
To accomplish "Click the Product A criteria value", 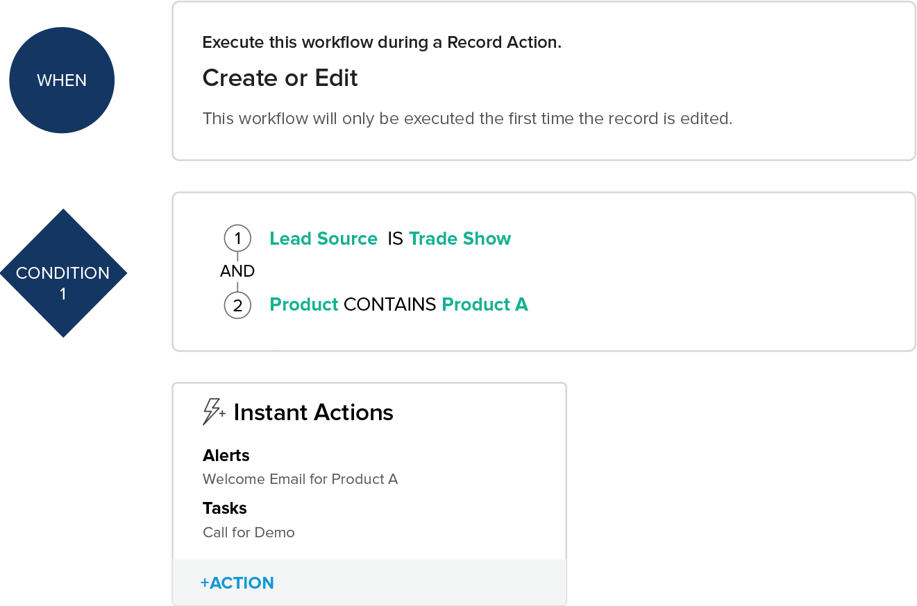I will (x=485, y=305).
